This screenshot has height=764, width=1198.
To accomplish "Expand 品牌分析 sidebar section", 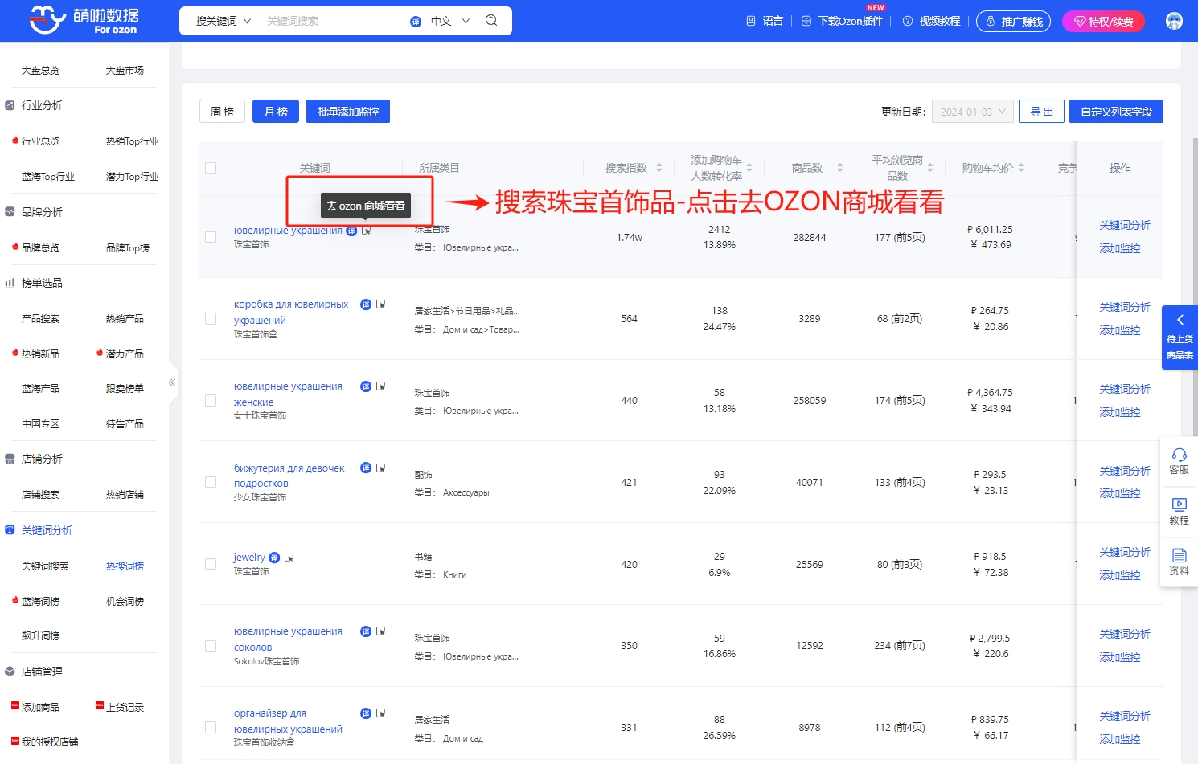I will point(42,212).
